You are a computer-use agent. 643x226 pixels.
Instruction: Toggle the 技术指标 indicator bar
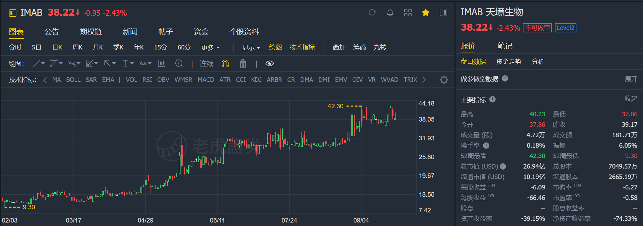click(302, 47)
